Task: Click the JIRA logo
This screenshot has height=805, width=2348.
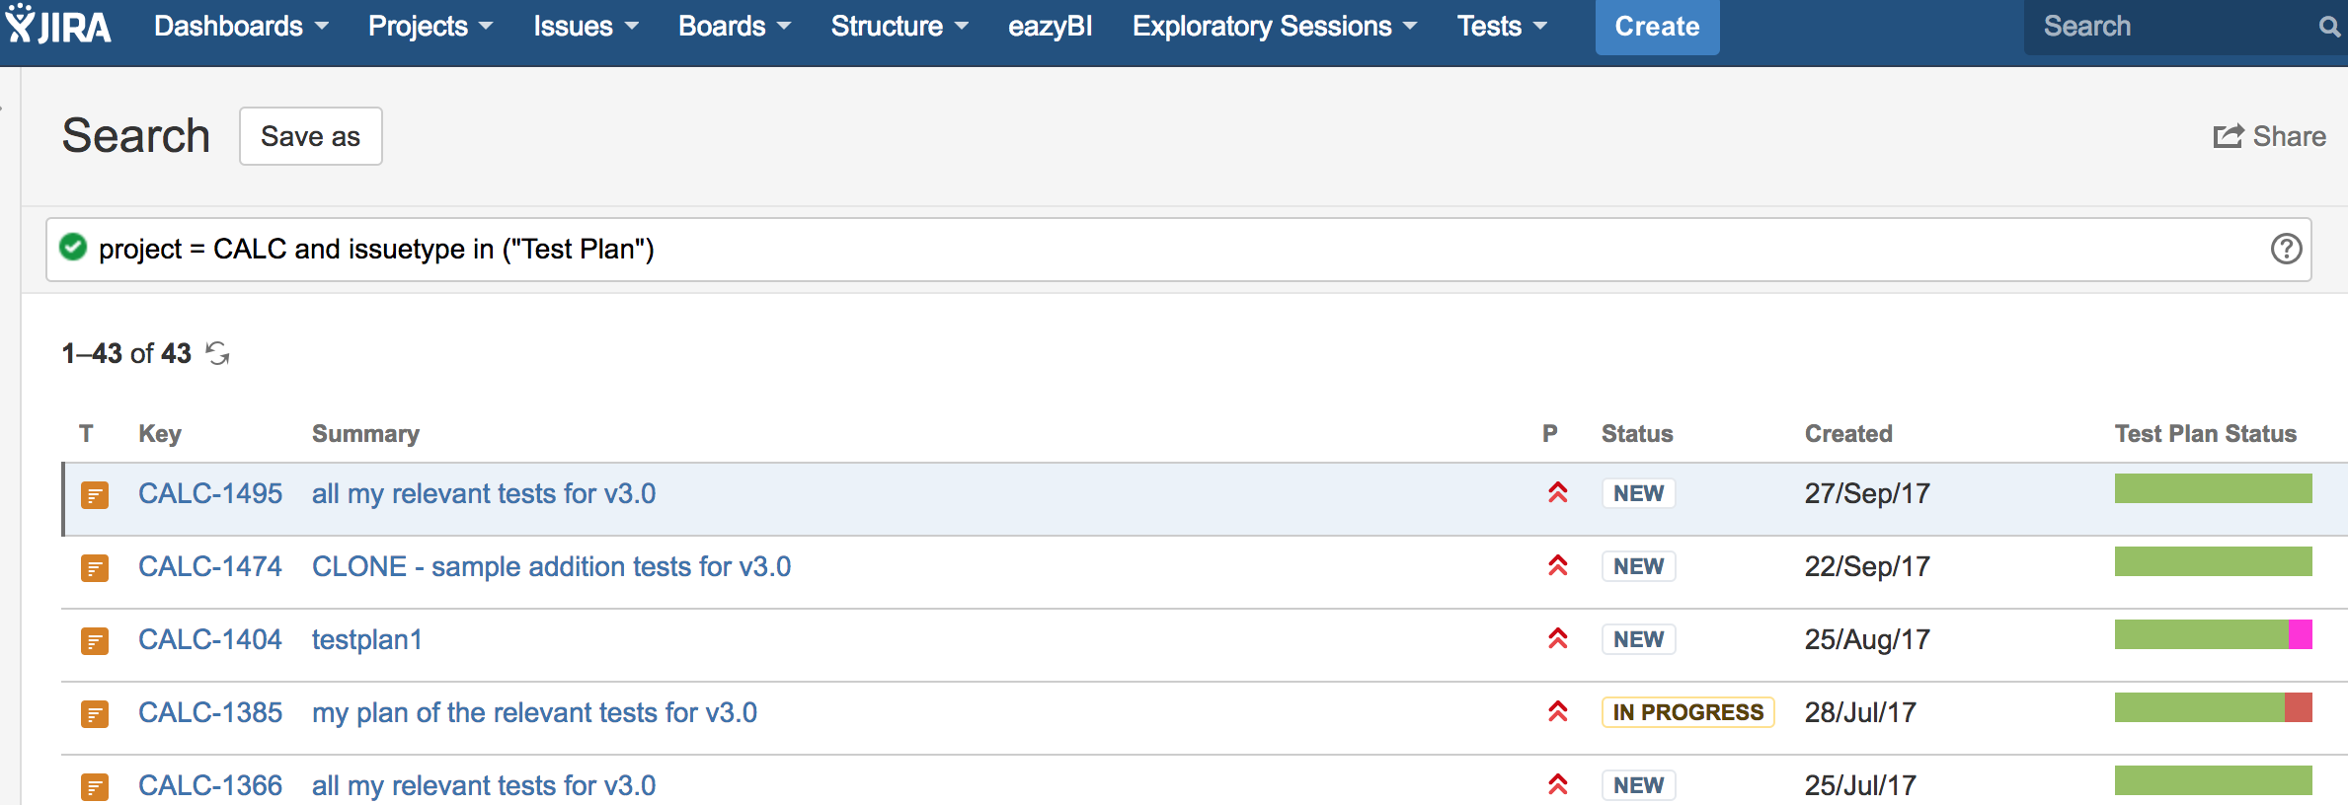Action: pyautogui.click(x=58, y=25)
